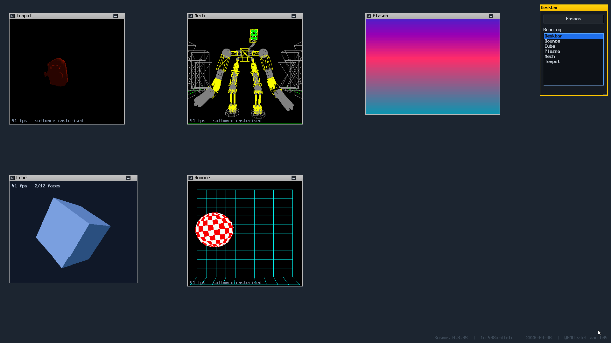Select Deskbar in the Running list

pos(573,36)
